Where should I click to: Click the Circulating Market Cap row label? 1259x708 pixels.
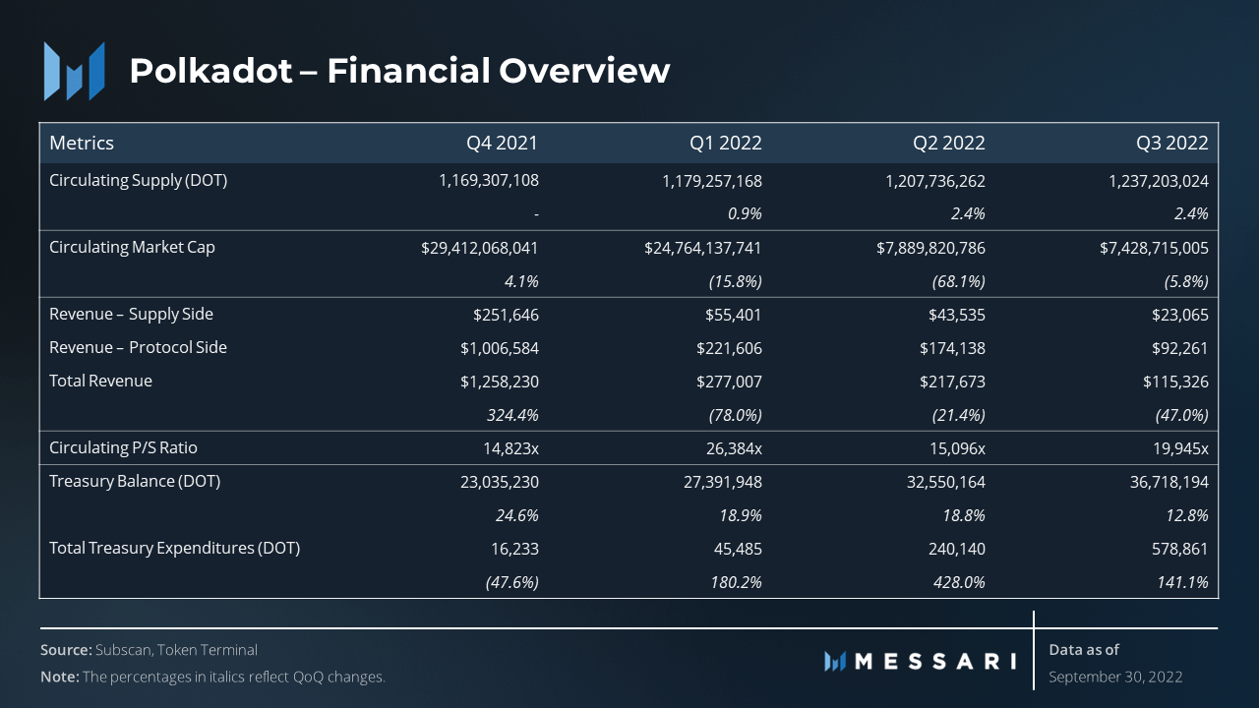(132, 247)
